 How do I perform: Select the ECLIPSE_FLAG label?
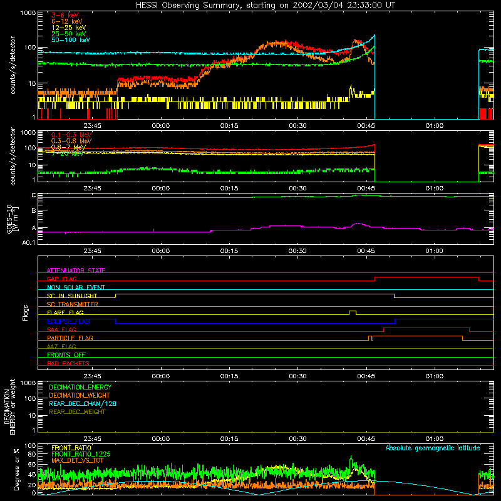point(68,321)
